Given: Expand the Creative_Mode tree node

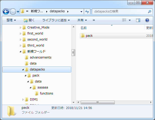Looking at the screenshot, I should [x=21, y=27].
